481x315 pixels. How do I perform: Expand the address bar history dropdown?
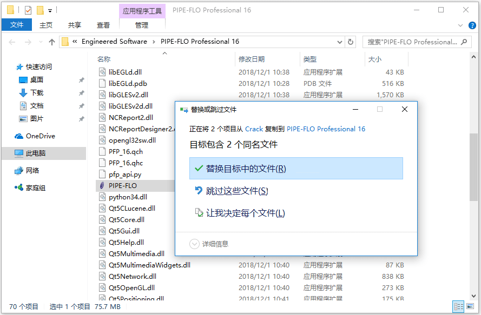(x=340, y=42)
